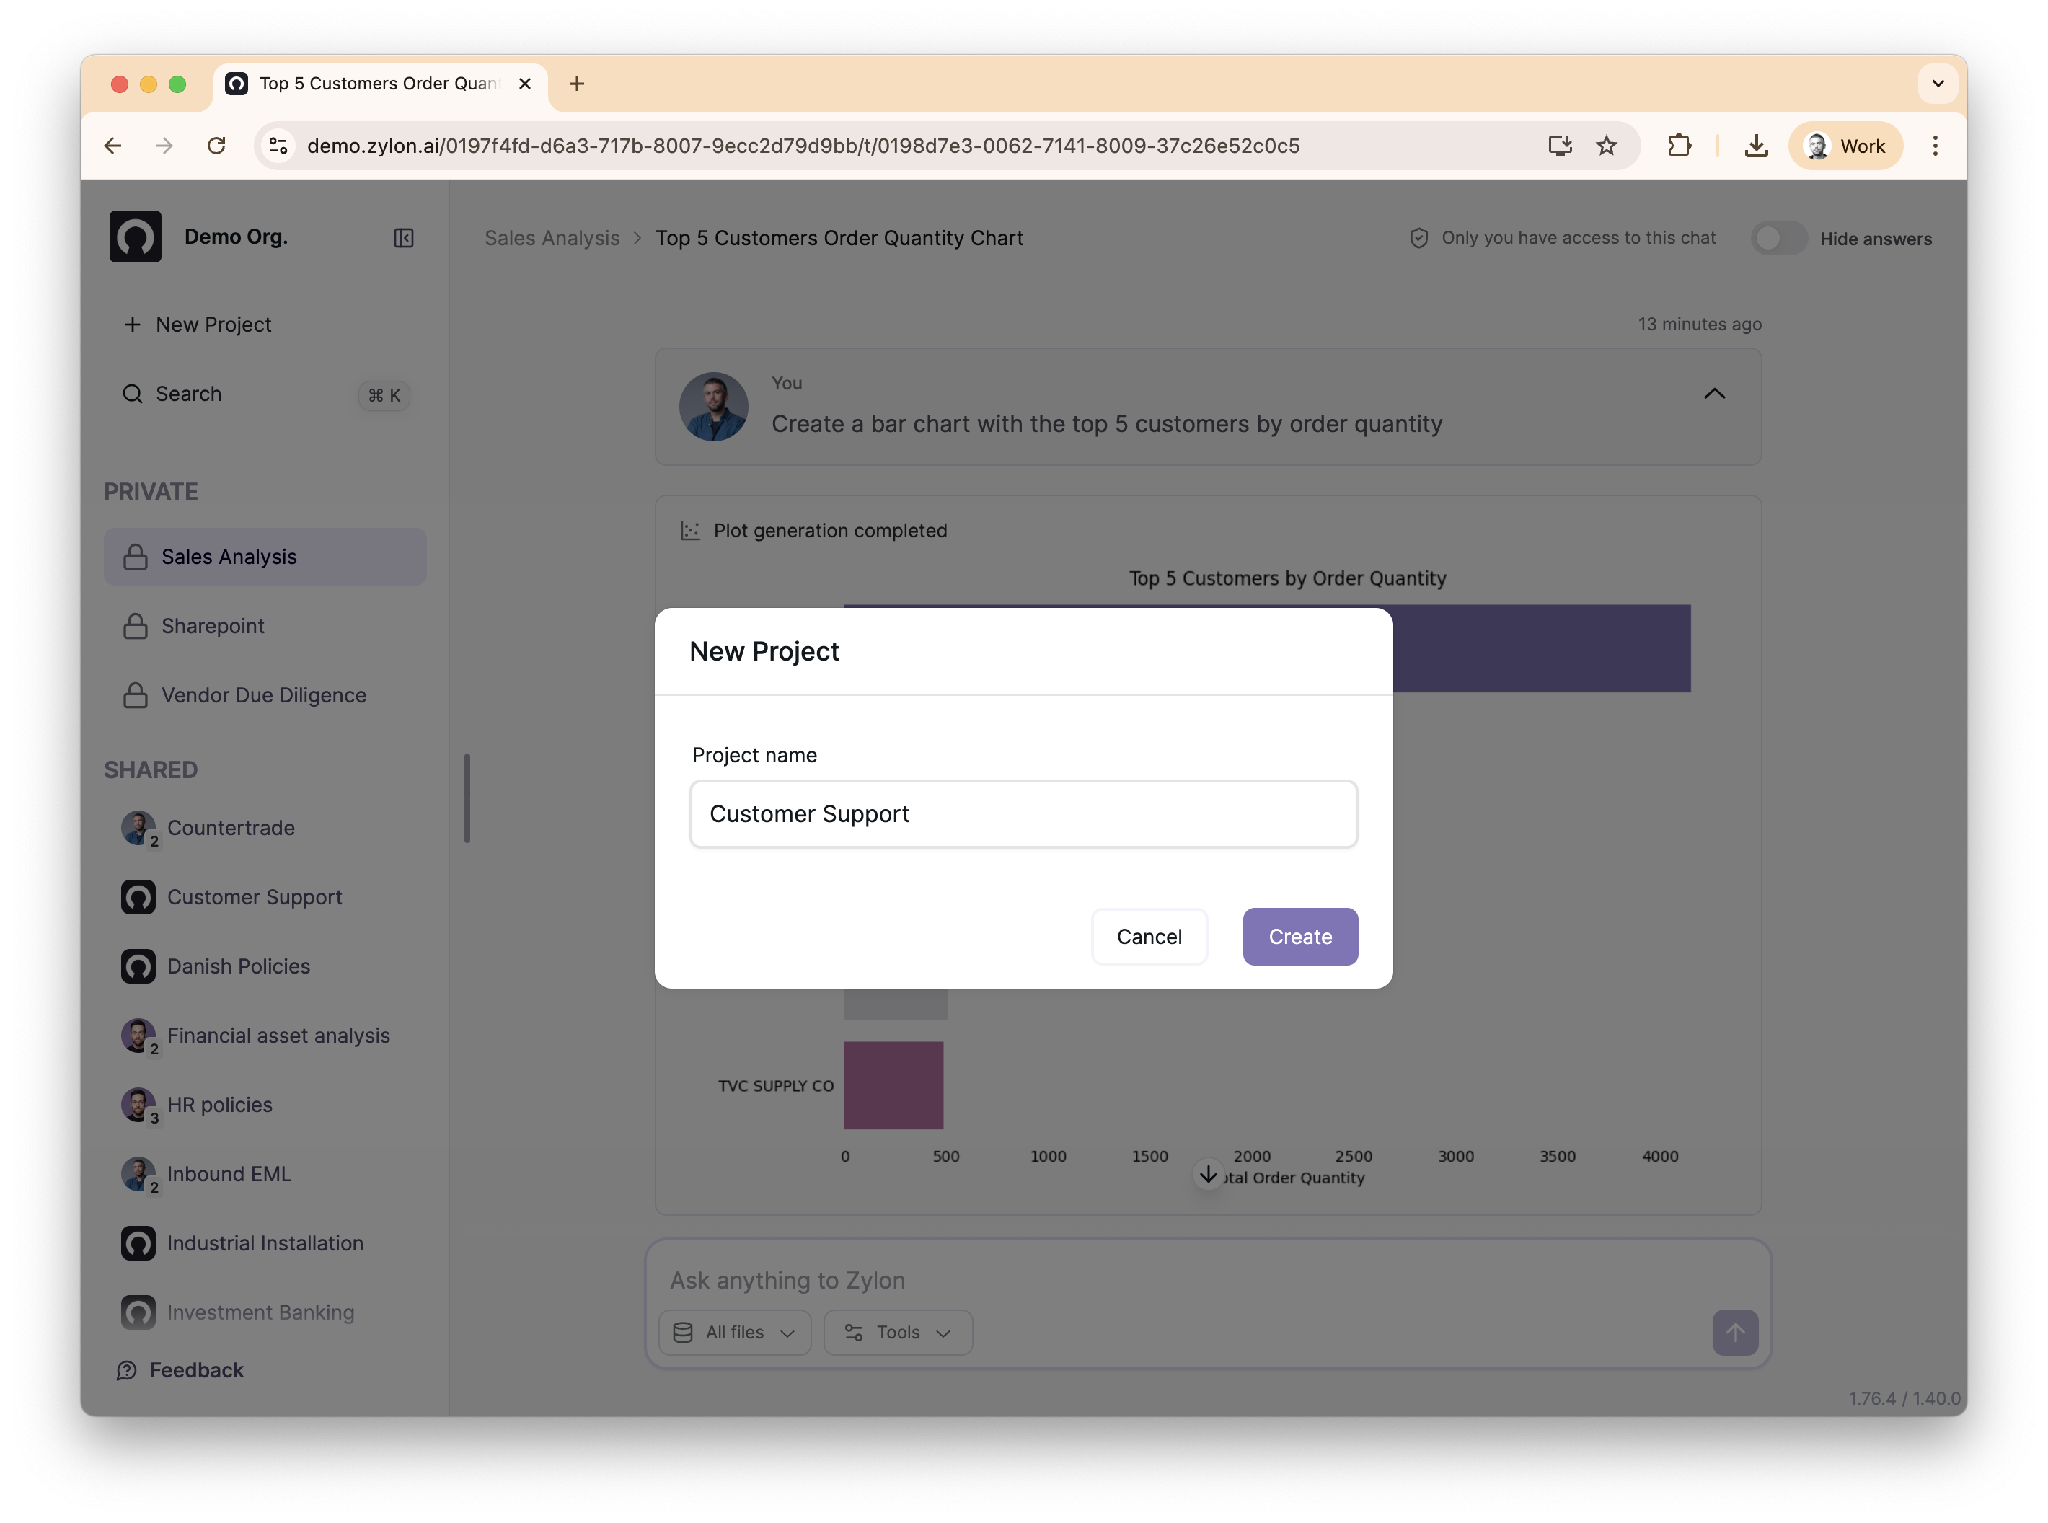Click the scroll-down arrow icon over chart

pos(1207,1175)
